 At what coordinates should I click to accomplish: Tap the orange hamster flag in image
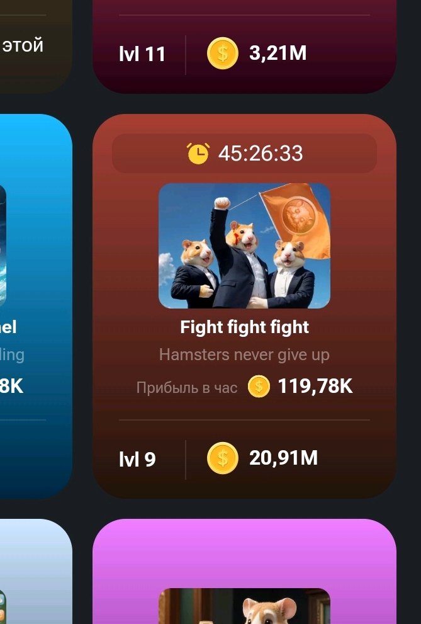(296, 220)
